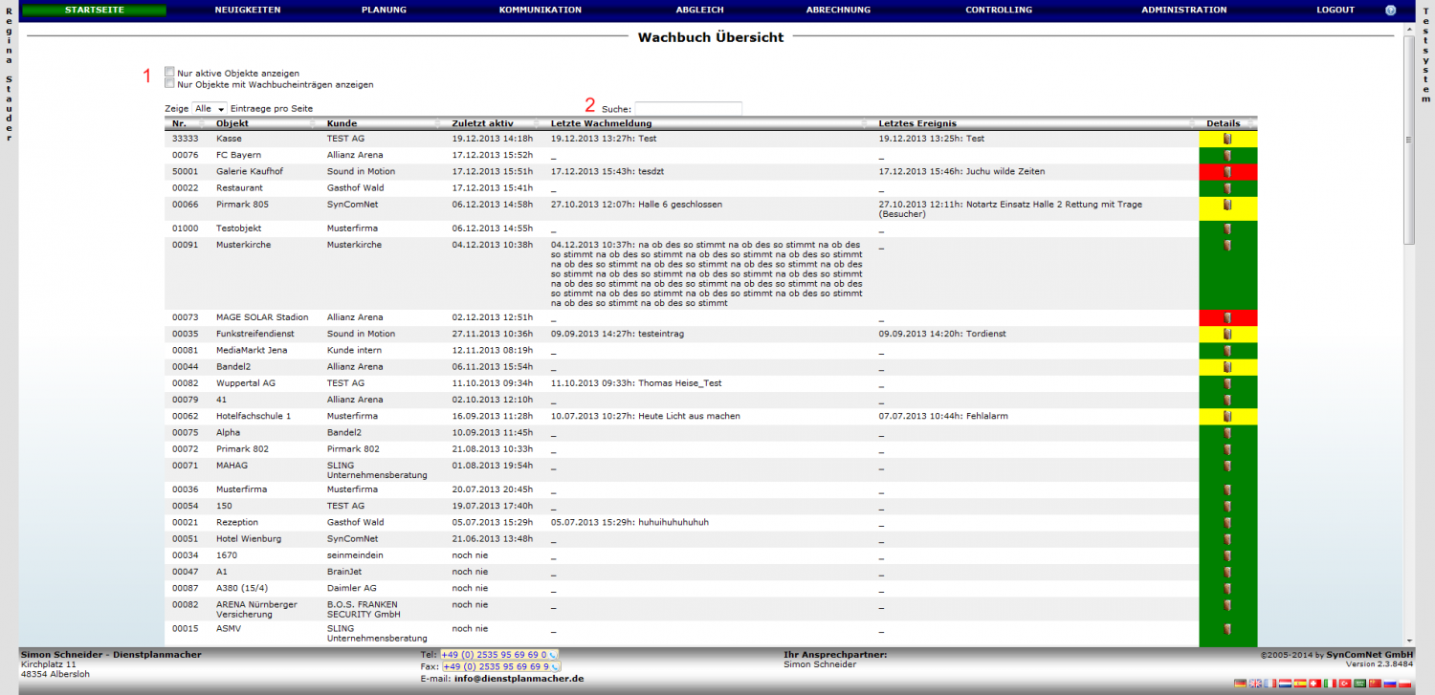The height and width of the screenshot is (695, 1435).
Task: Switch language to Polish flag
Action: click(1405, 684)
